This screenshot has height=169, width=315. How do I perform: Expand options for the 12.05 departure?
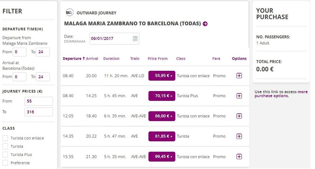coord(239,116)
